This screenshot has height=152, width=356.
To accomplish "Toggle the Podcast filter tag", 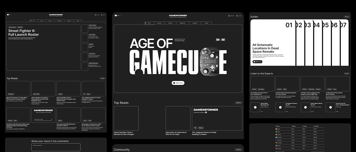I will tap(255, 89).
